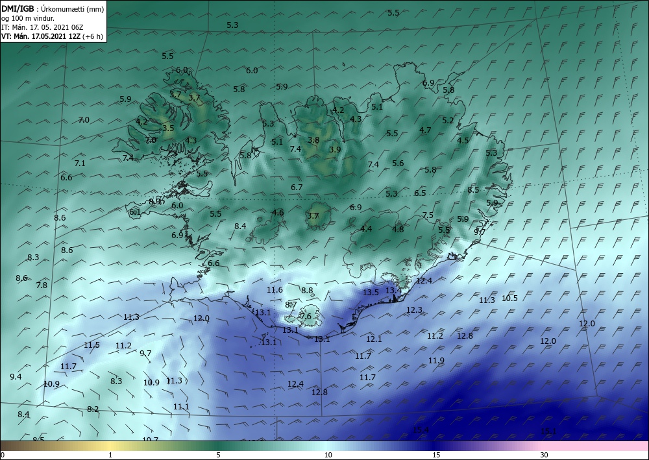Select the 13.4 value label

point(393,291)
